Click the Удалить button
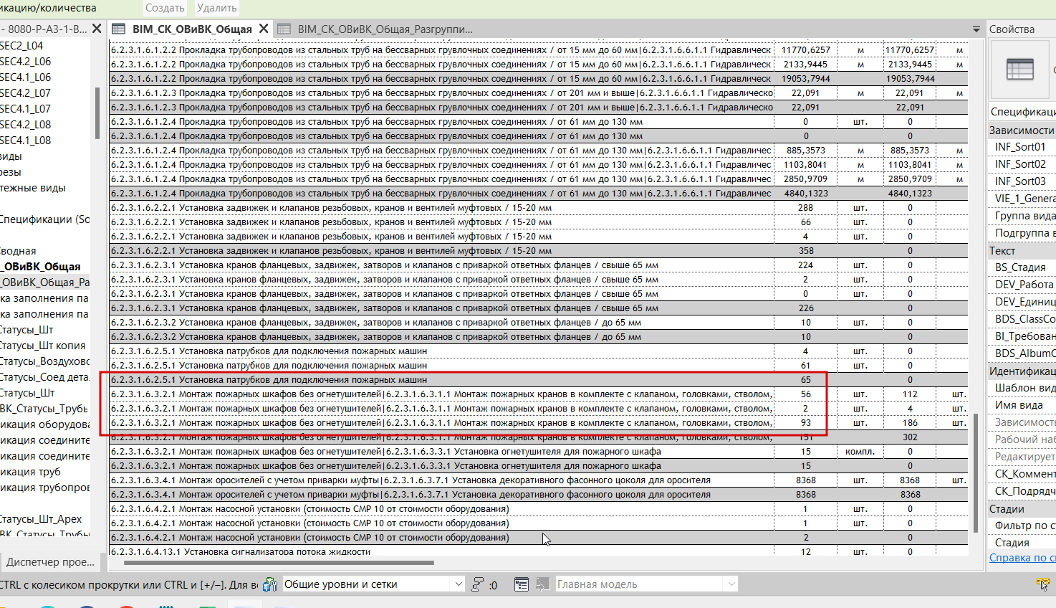The image size is (1056, 608). 216,8
